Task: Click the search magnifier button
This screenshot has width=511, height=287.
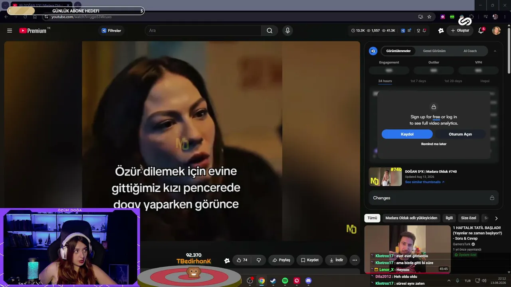Action: 269,31
